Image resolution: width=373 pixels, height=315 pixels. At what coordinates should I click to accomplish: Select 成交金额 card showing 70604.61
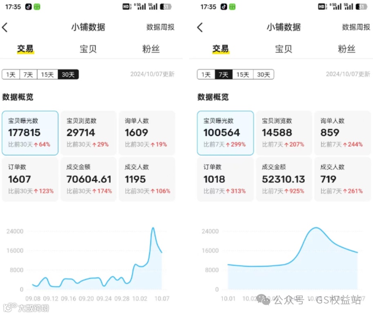(x=89, y=180)
